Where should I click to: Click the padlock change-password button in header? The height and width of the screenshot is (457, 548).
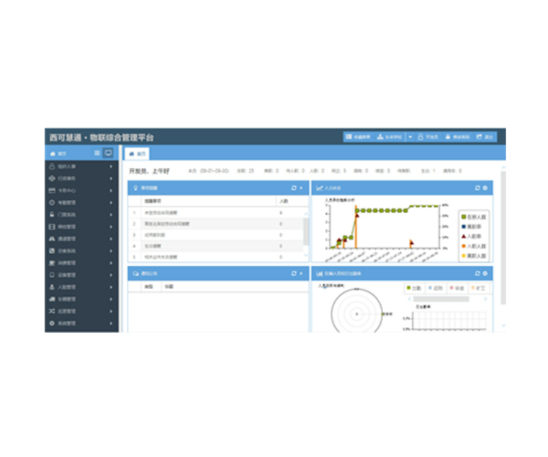coord(458,137)
